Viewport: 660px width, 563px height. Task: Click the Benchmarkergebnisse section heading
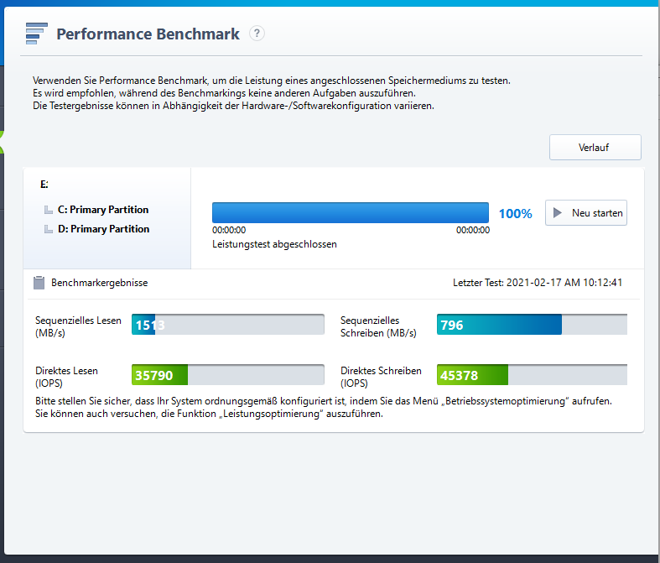tap(99, 283)
